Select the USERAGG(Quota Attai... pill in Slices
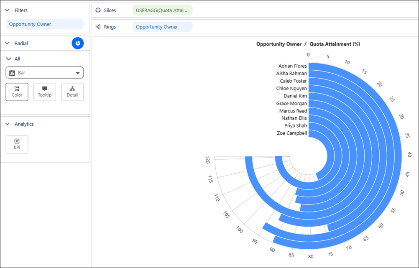This screenshot has width=419, height=268. 163,10
